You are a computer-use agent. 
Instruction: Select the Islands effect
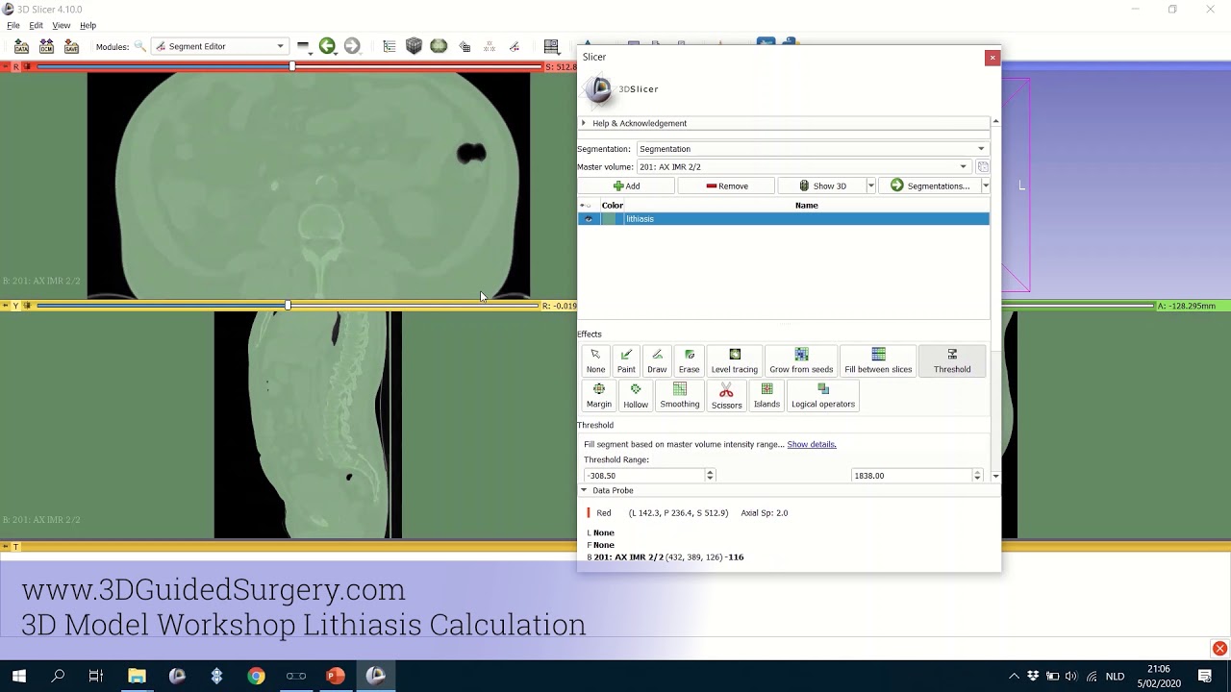[x=766, y=396]
